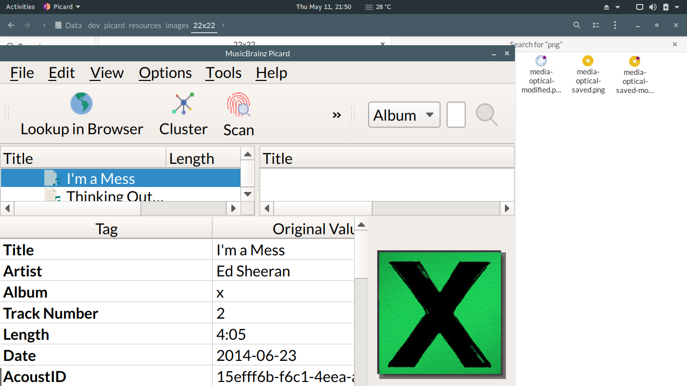Click the path bar right chevron after 22x22

pyautogui.click(x=223, y=25)
